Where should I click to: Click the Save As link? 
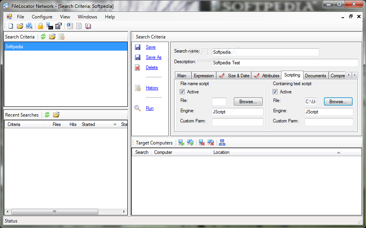point(154,57)
